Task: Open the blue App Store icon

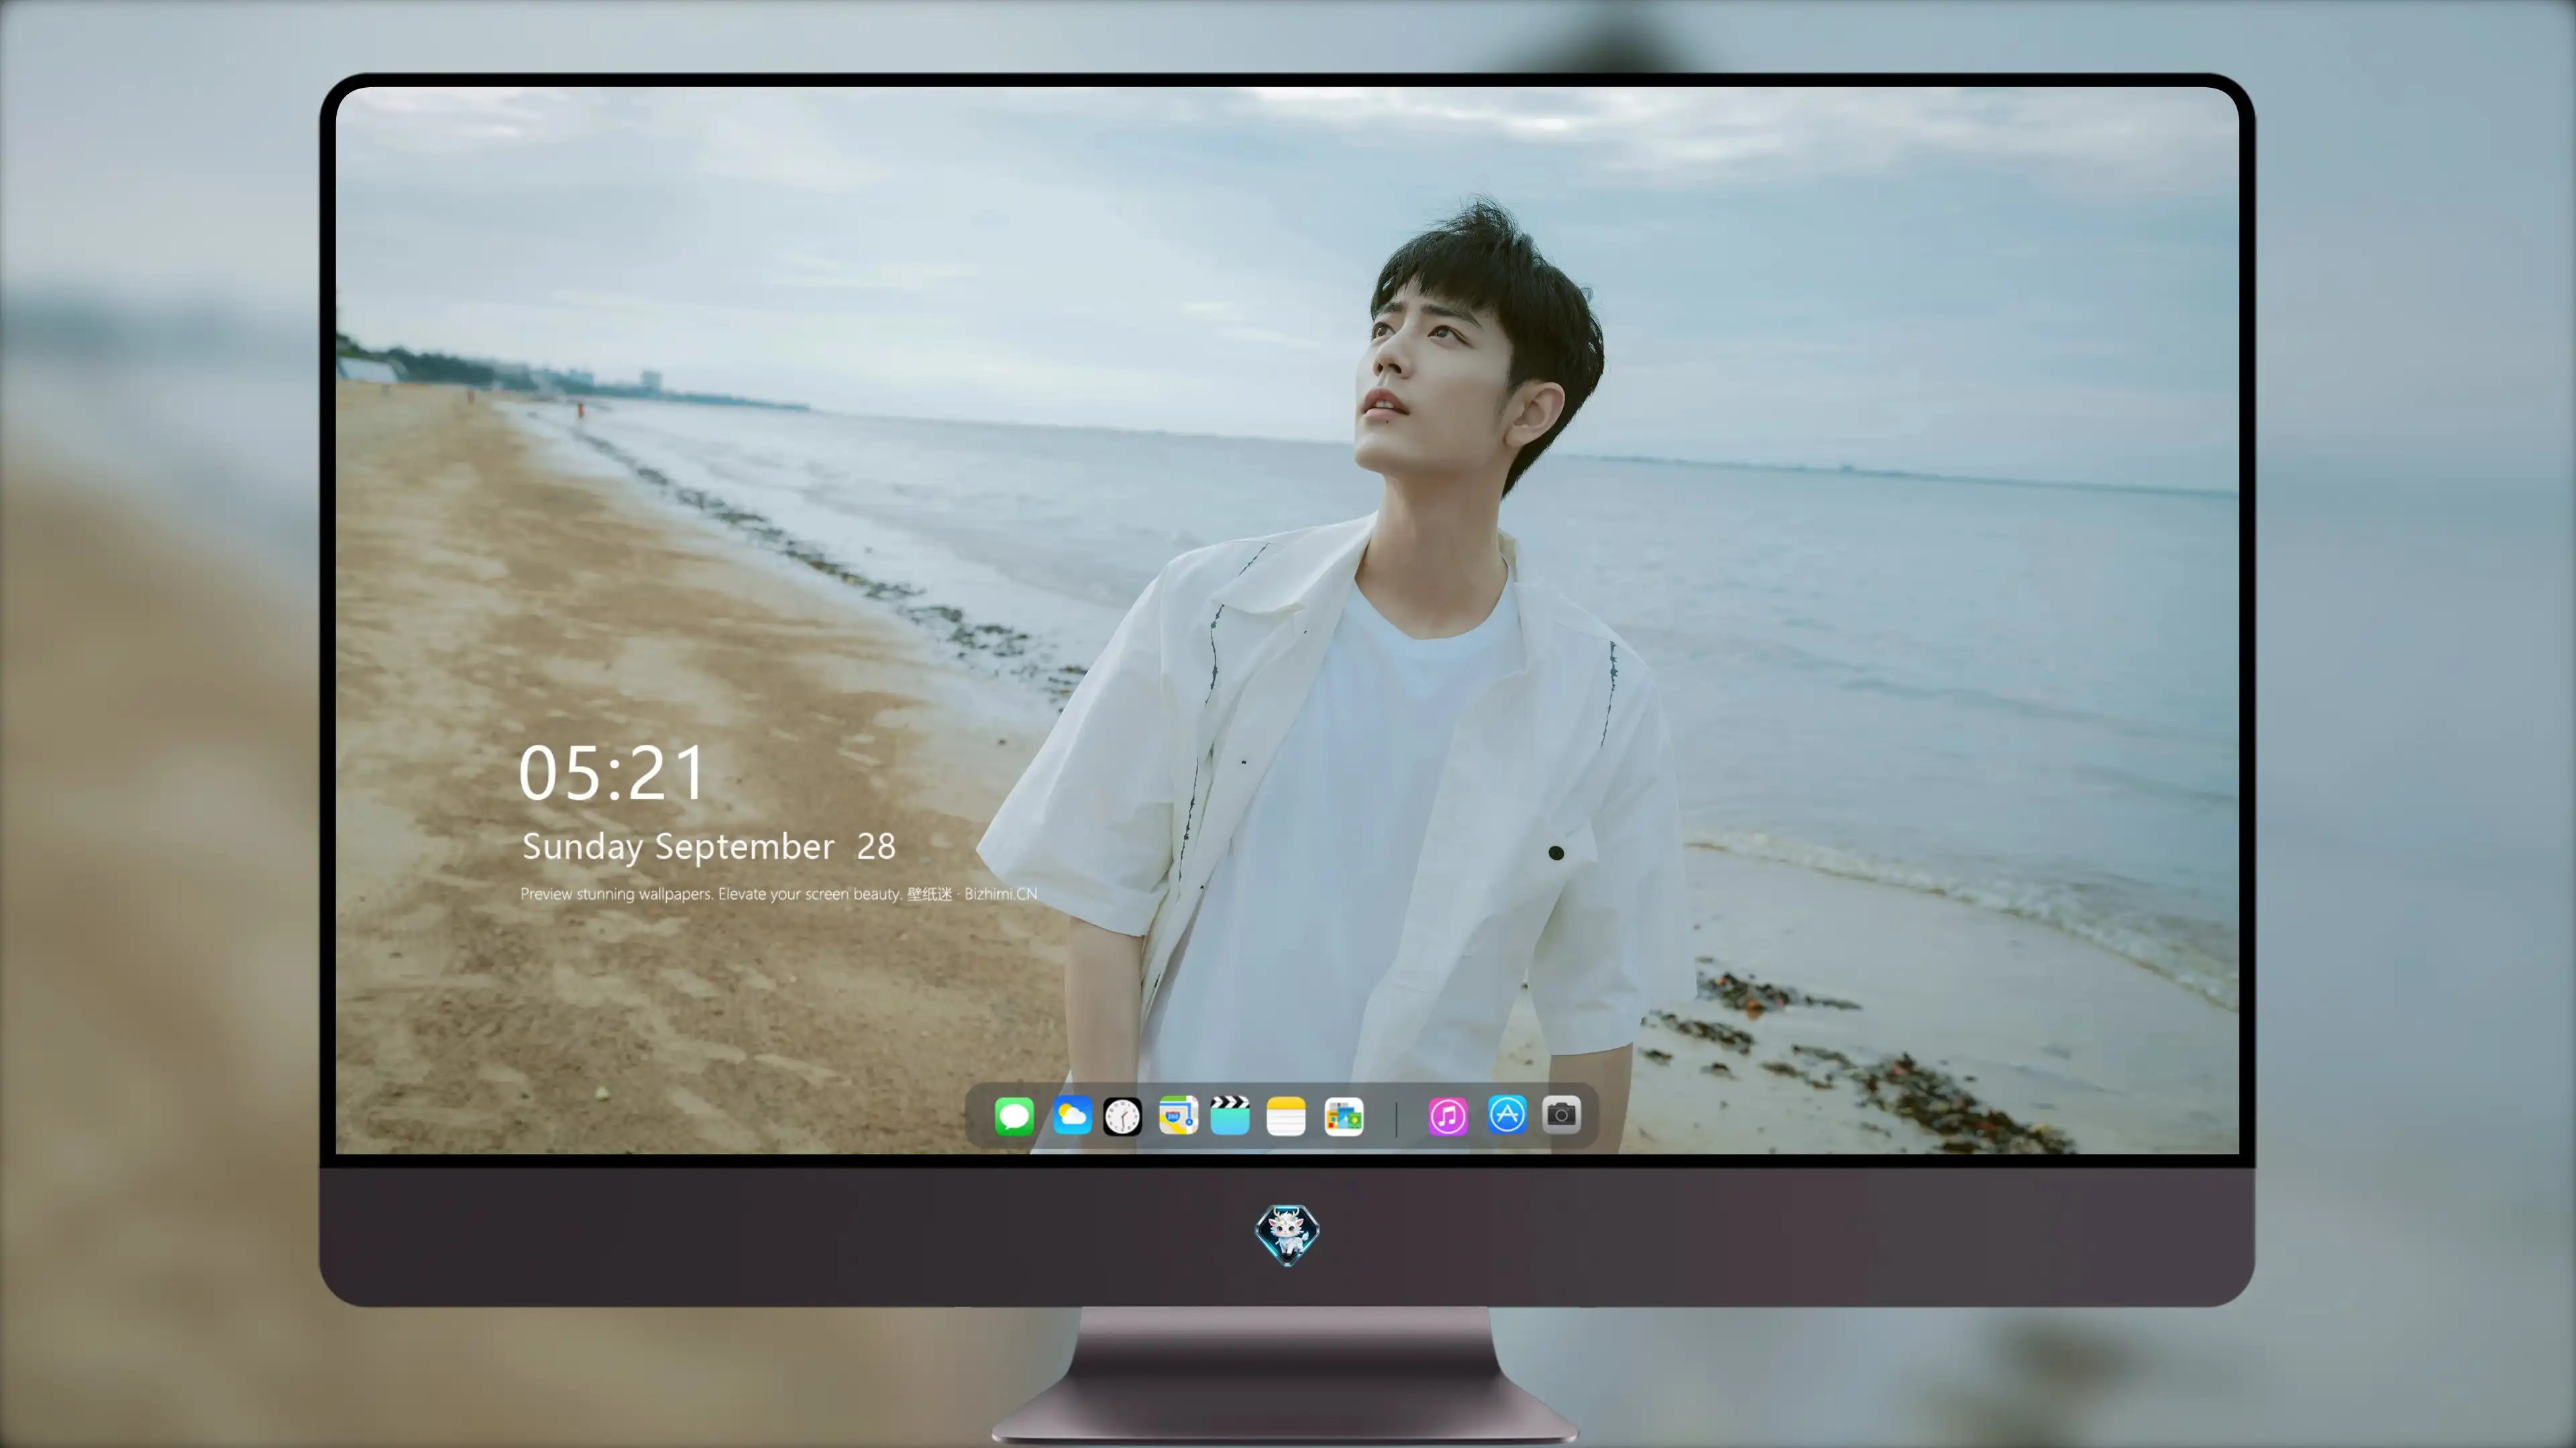Action: (x=1507, y=1114)
